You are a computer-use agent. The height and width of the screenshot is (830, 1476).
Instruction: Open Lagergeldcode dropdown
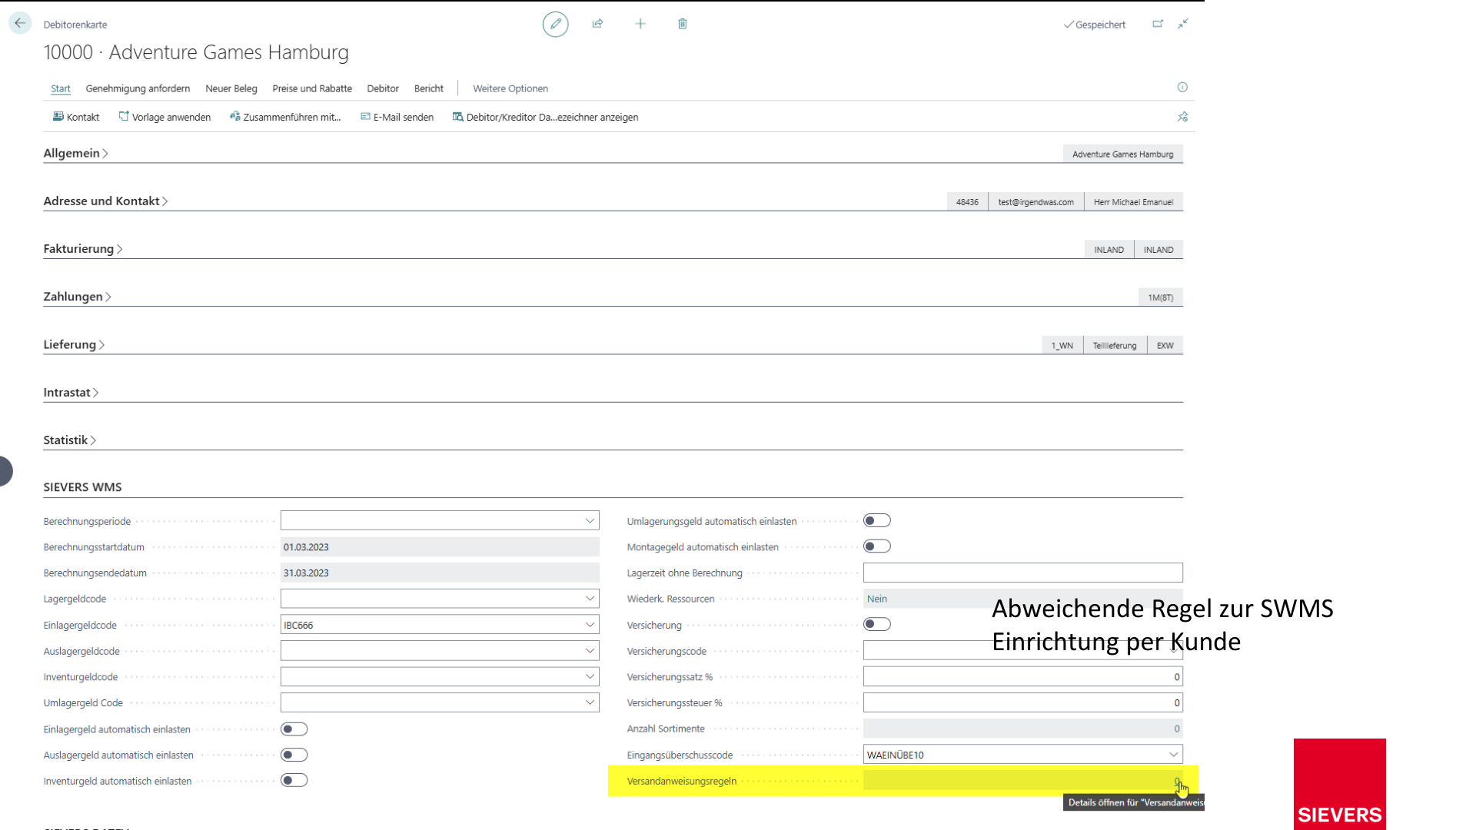[590, 599]
